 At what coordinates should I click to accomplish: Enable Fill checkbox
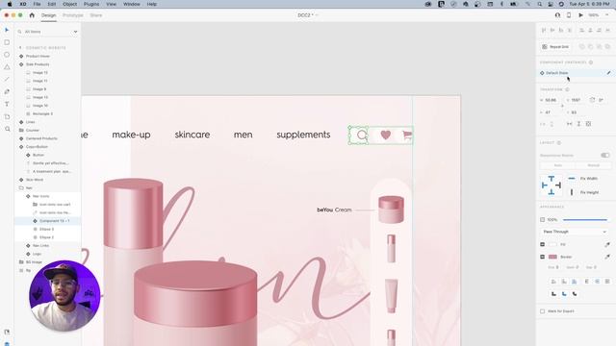pos(542,244)
